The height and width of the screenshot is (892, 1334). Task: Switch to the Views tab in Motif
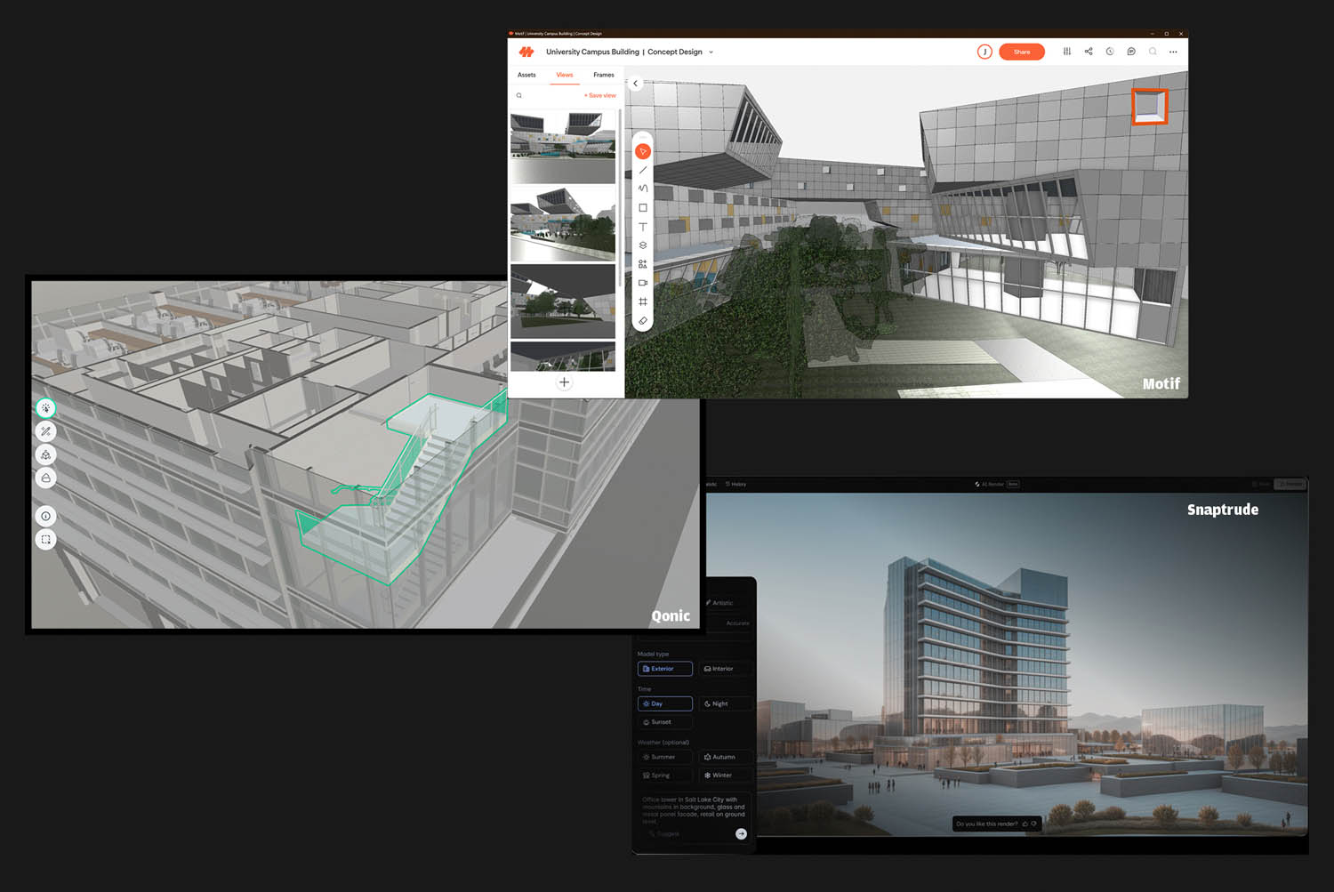(x=565, y=75)
